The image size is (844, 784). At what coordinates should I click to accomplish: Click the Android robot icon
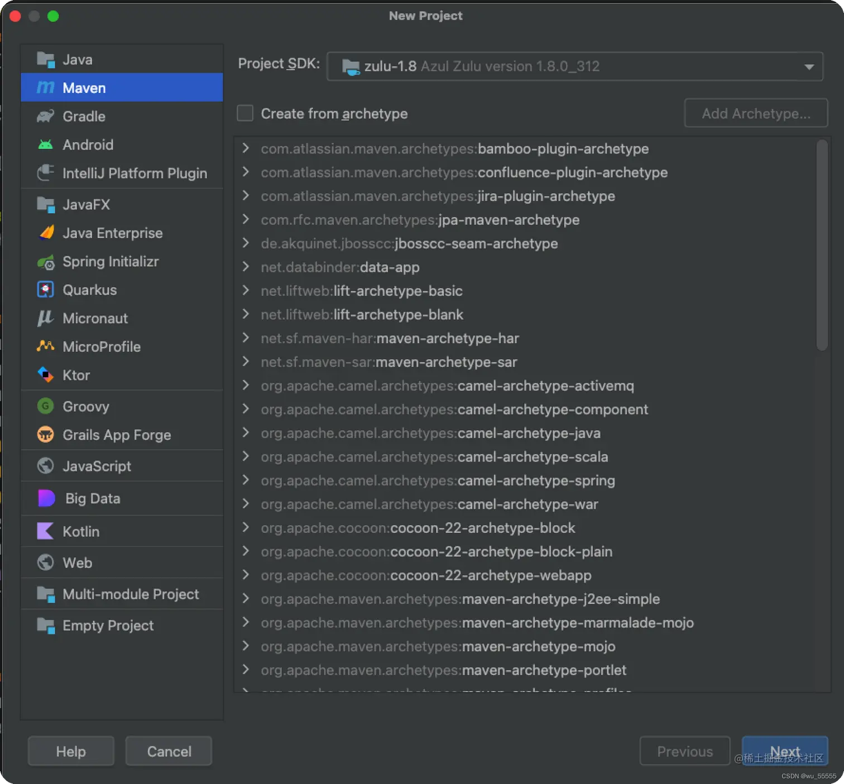(46, 145)
